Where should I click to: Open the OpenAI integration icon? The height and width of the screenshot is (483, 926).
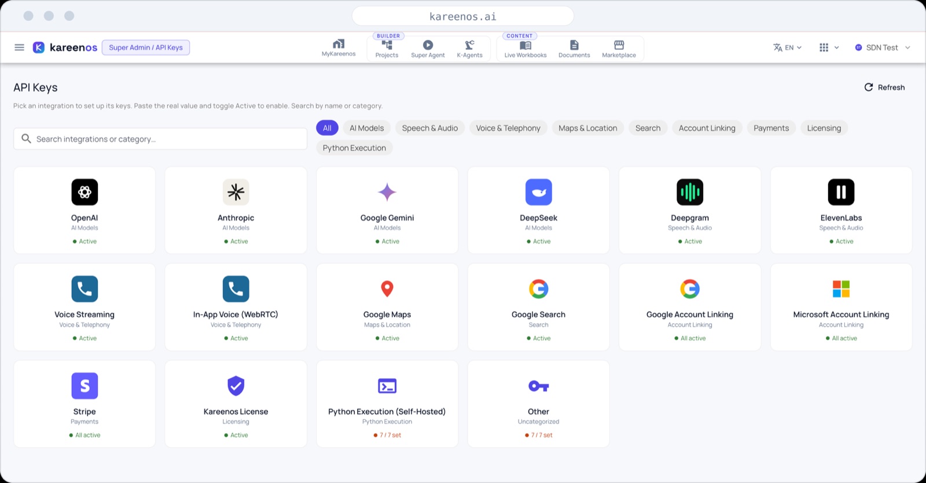(84, 192)
